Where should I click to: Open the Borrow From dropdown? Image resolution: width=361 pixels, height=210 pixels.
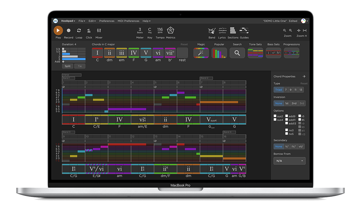pos(289,161)
